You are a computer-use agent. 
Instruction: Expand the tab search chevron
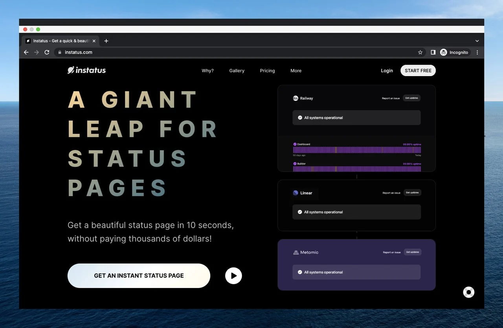point(477,41)
